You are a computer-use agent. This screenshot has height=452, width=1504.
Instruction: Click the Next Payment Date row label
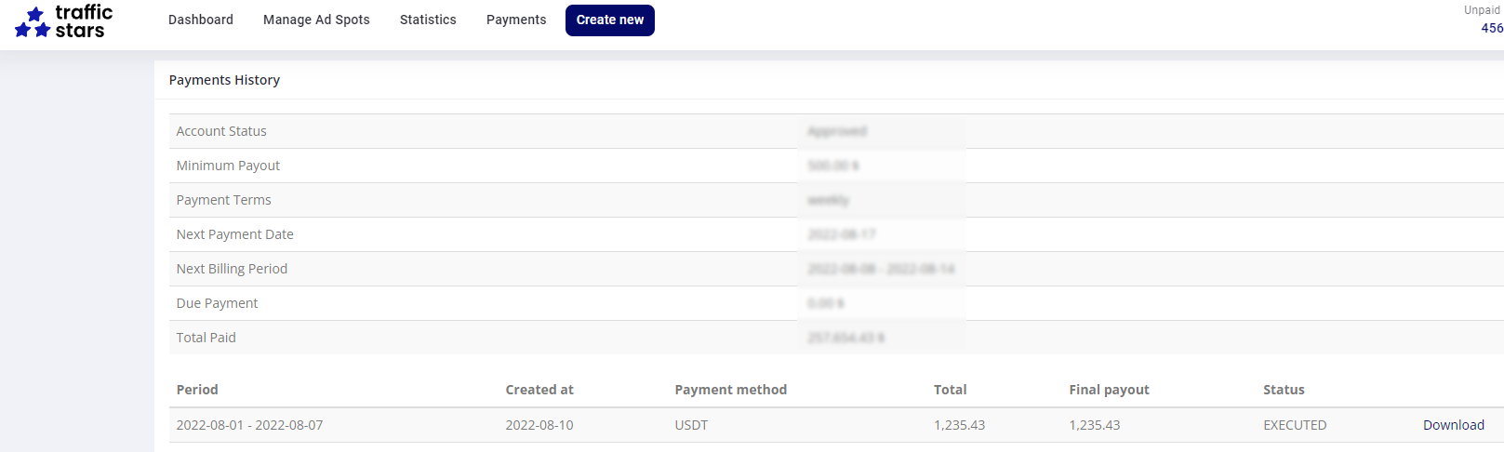click(x=234, y=234)
